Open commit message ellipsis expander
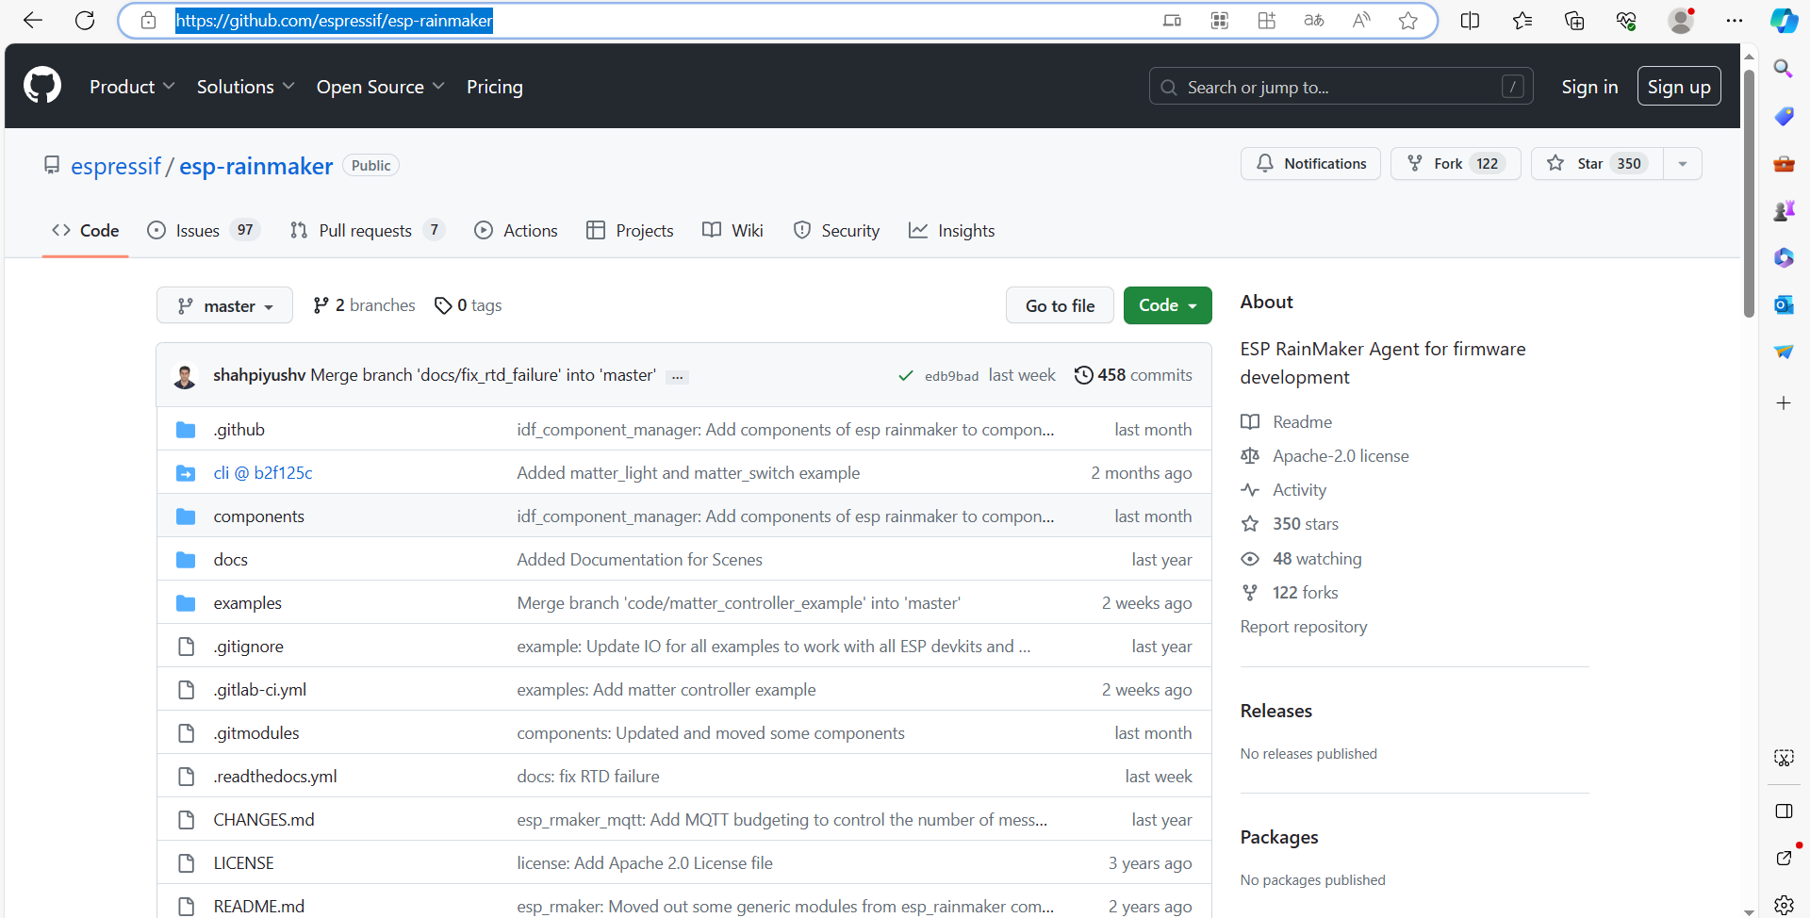The image size is (1810, 918). [677, 377]
